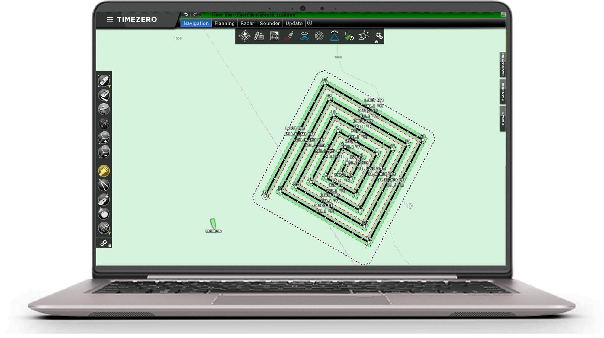604x338 pixels.
Task: Click the zoom in magnifier tool
Action: [104, 138]
